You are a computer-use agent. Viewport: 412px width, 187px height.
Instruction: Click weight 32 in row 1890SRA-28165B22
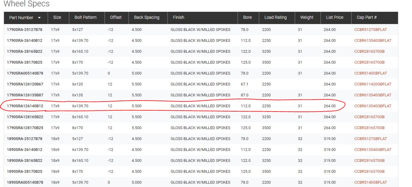point(300,161)
